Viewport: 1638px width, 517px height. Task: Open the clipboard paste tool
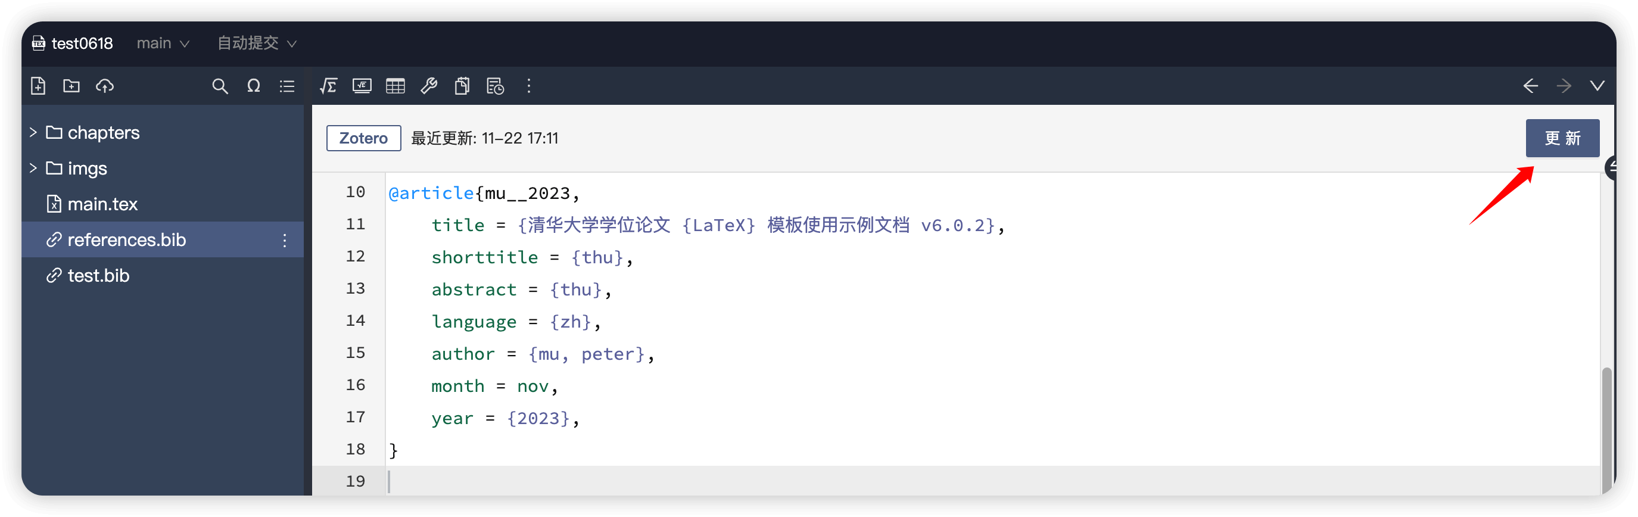462,86
